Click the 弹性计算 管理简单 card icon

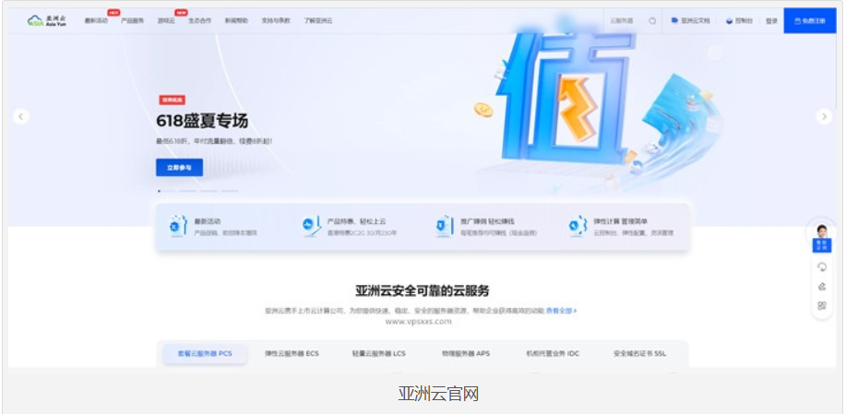pos(578,227)
